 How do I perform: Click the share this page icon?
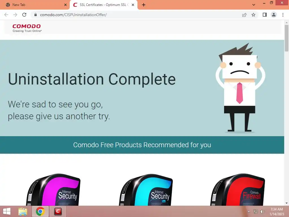pyautogui.click(x=244, y=15)
